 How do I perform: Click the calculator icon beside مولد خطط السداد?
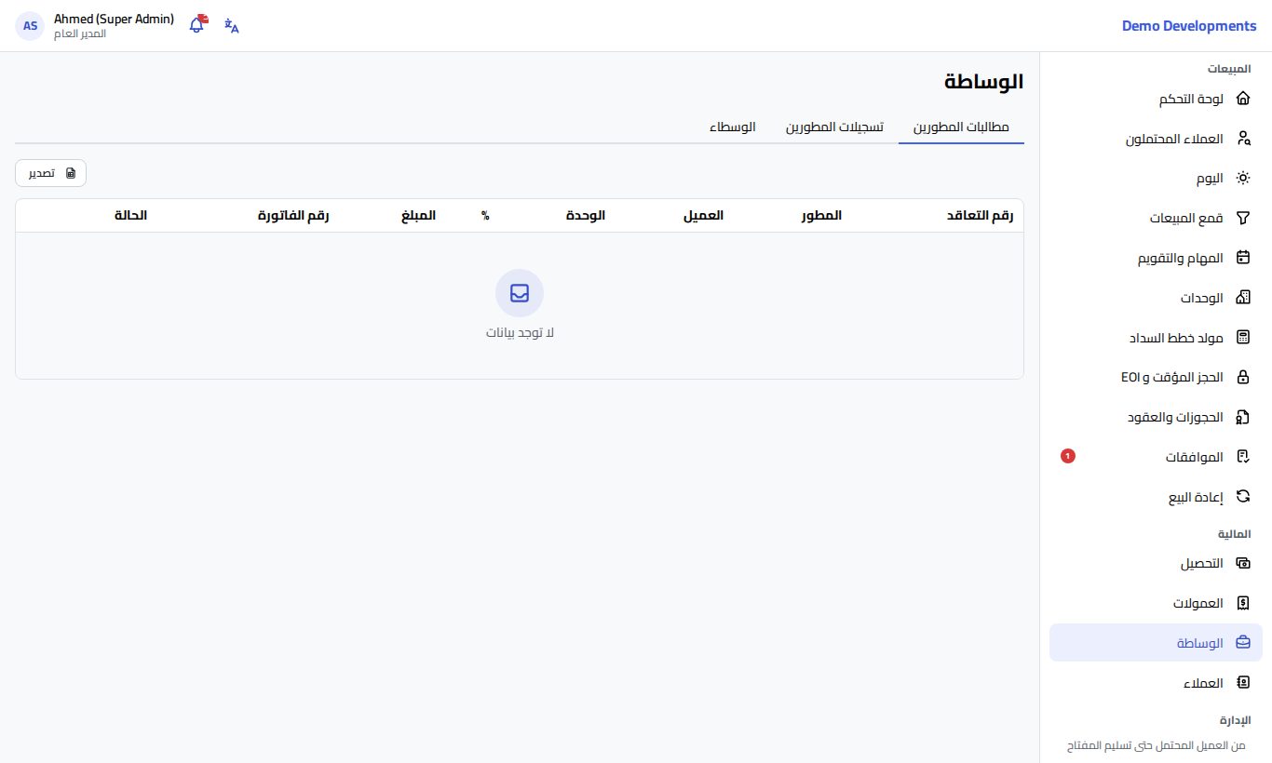click(x=1242, y=337)
